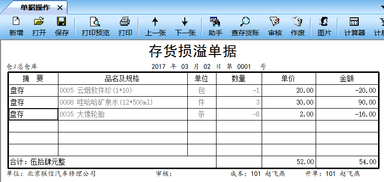The height and width of the screenshot is (182, 384).
Task: Click 开单: 101 赵飞燕 footer text
Action: 332,174
